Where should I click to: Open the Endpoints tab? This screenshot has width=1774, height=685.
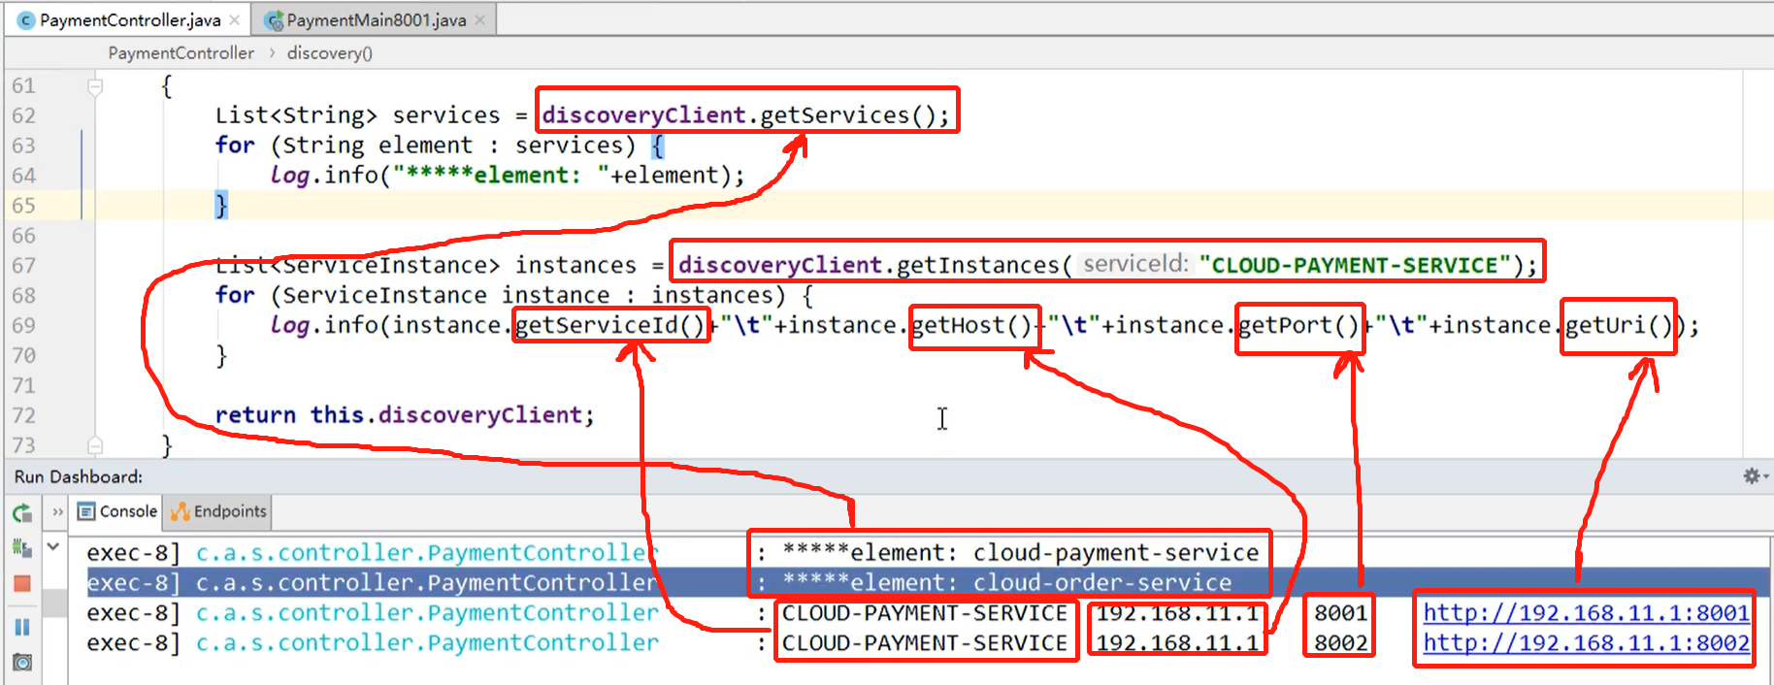pyautogui.click(x=218, y=511)
